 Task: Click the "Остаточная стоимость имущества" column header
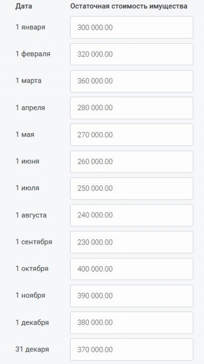click(x=128, y=6)
